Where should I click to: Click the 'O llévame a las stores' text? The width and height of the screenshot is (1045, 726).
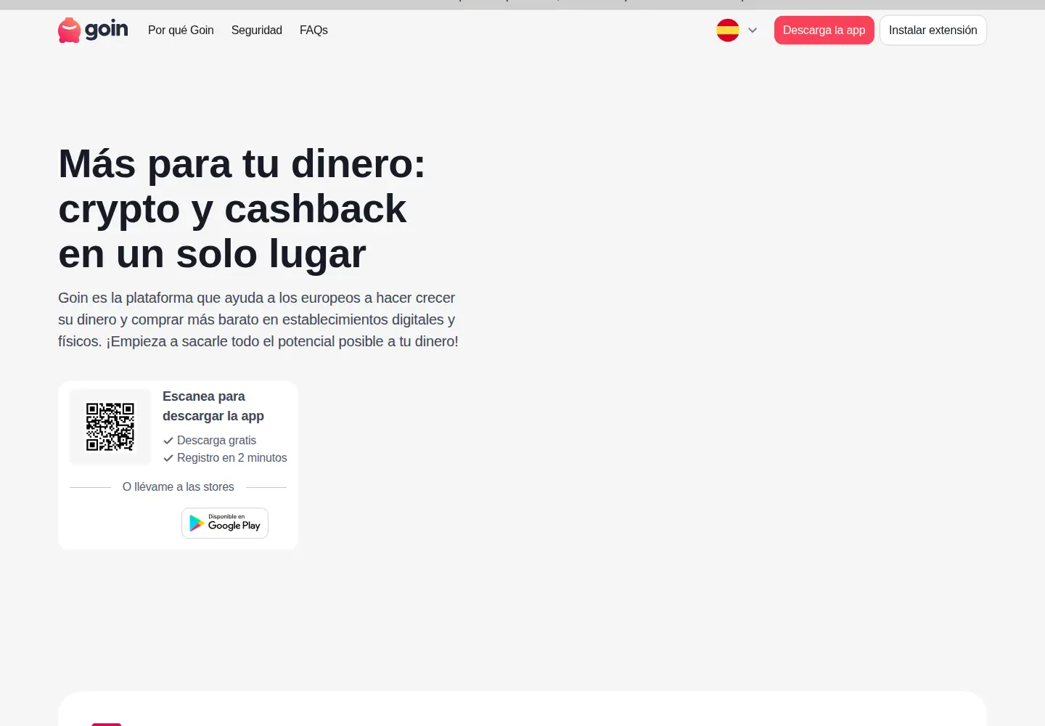tap(179, 486)
